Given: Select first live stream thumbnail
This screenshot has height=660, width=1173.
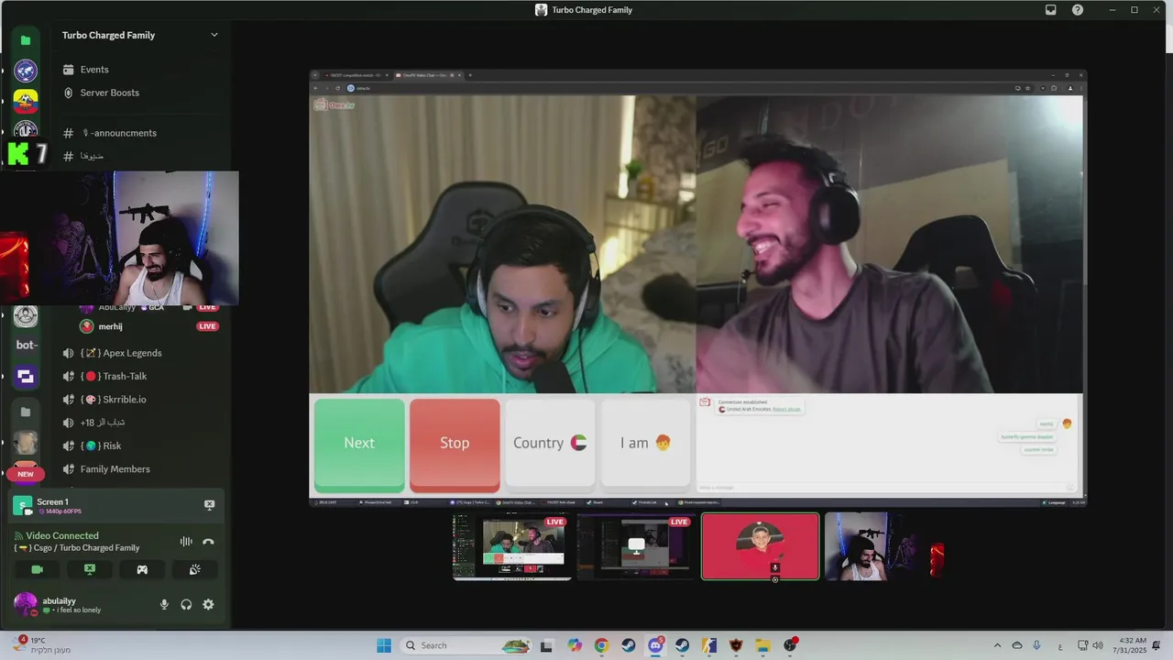Looking at the screenshot, I should click(512, 546).
